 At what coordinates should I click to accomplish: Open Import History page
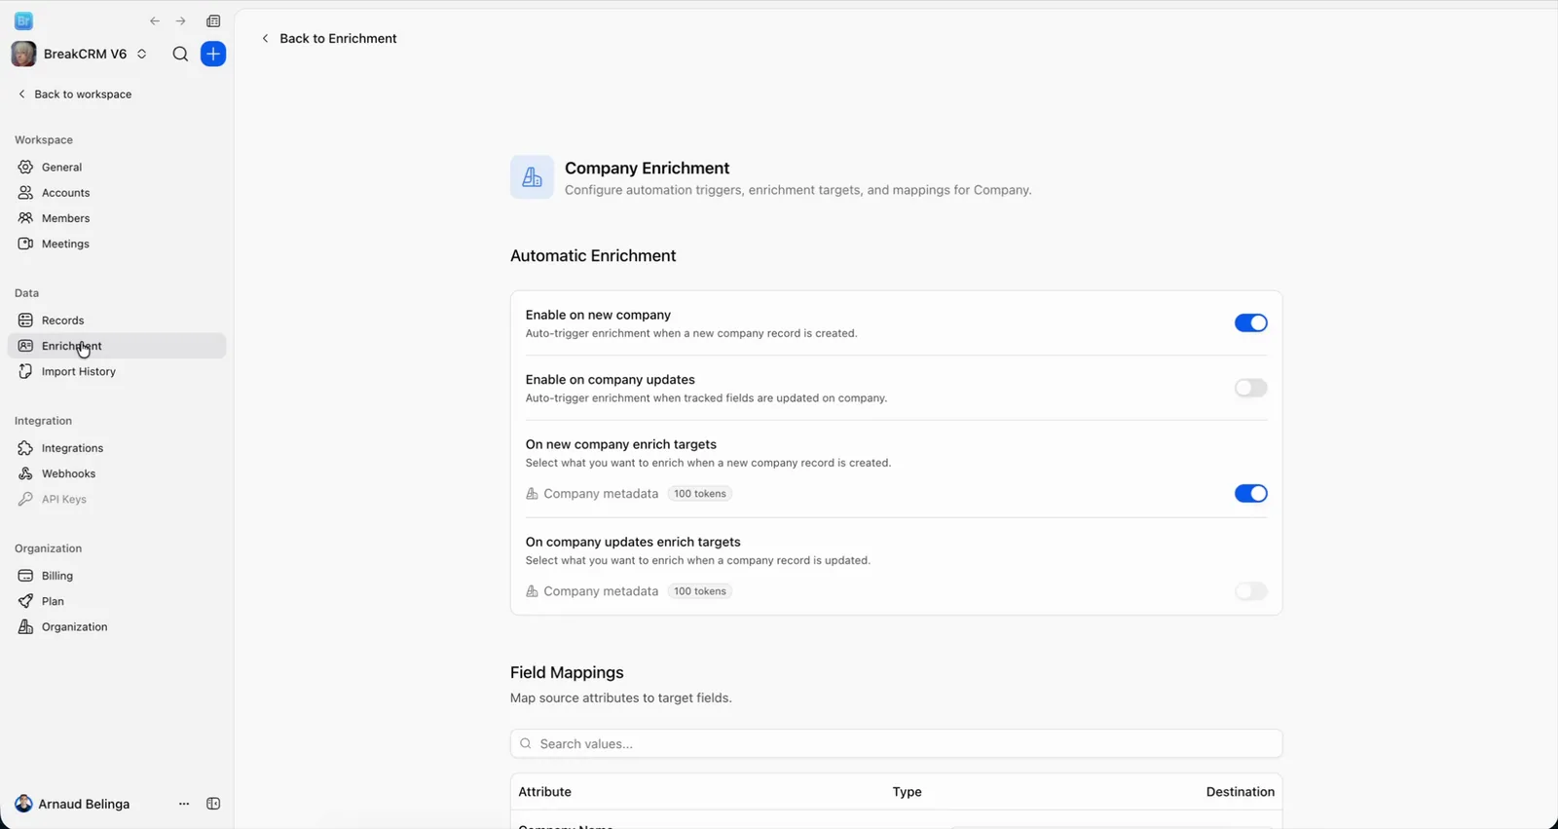point(117,371)
